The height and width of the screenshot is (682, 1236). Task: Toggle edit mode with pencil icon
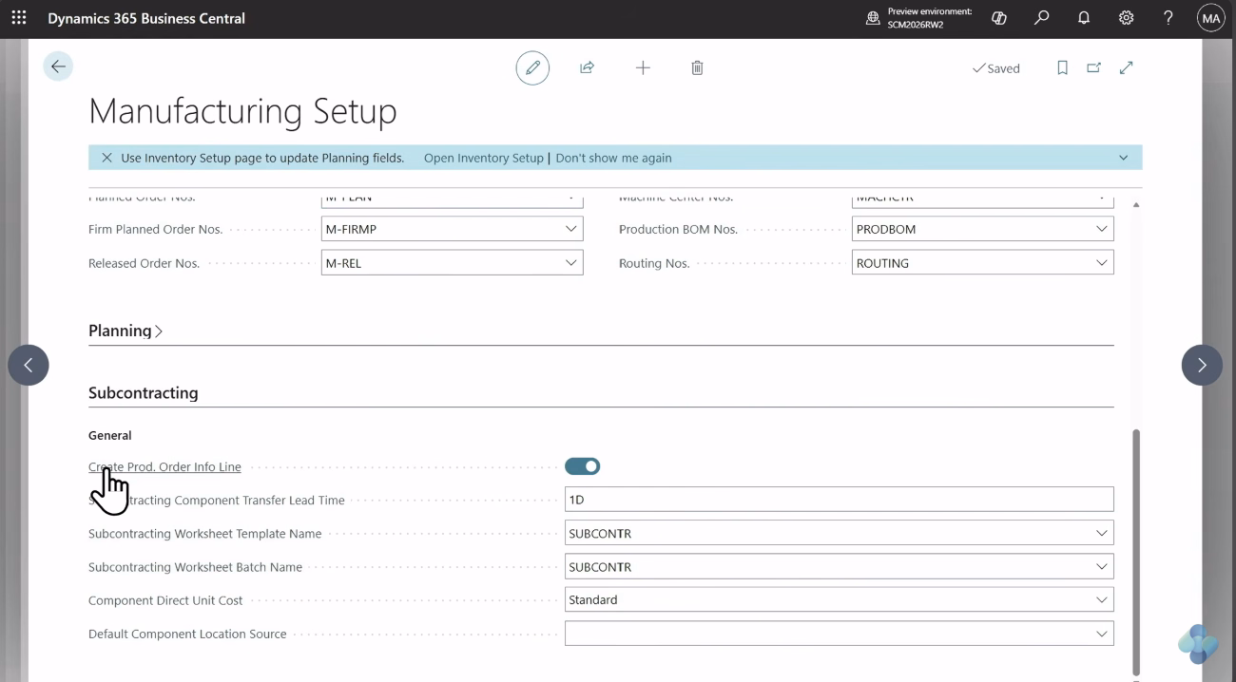[532, 67]
